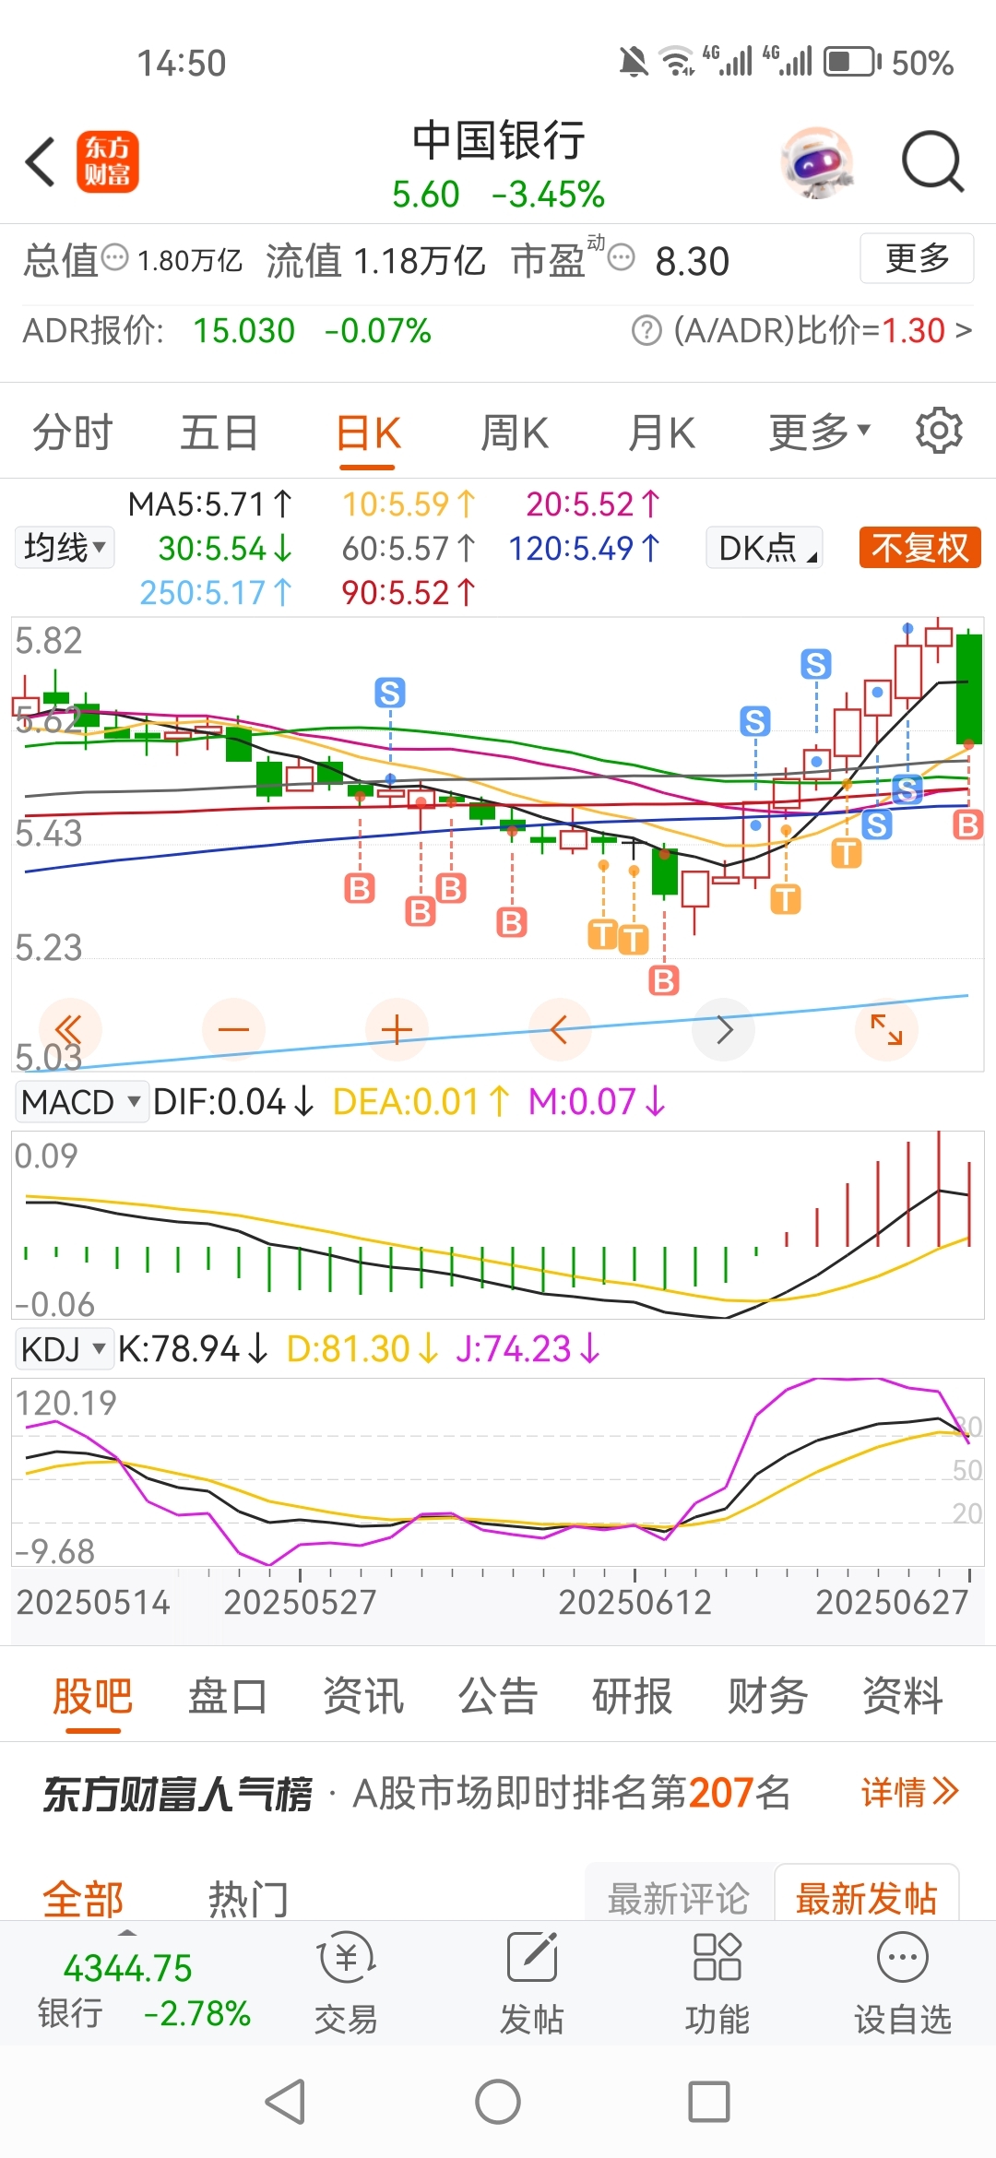Tap the back arrow icon
This screenshot has height=2158, width=996.
click(41, 162)
